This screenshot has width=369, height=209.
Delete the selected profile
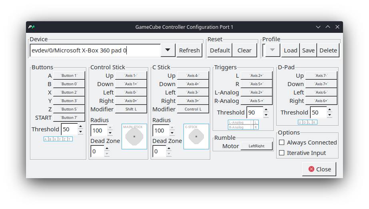point(328,50)
